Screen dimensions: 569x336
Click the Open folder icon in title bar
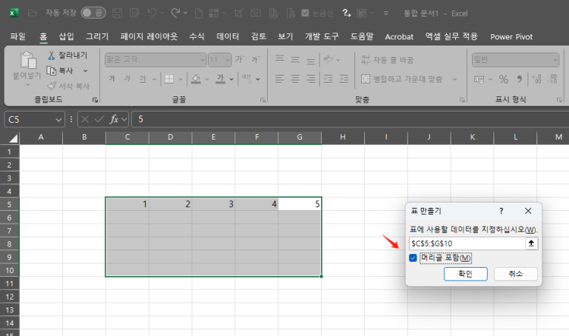(33, 14)
